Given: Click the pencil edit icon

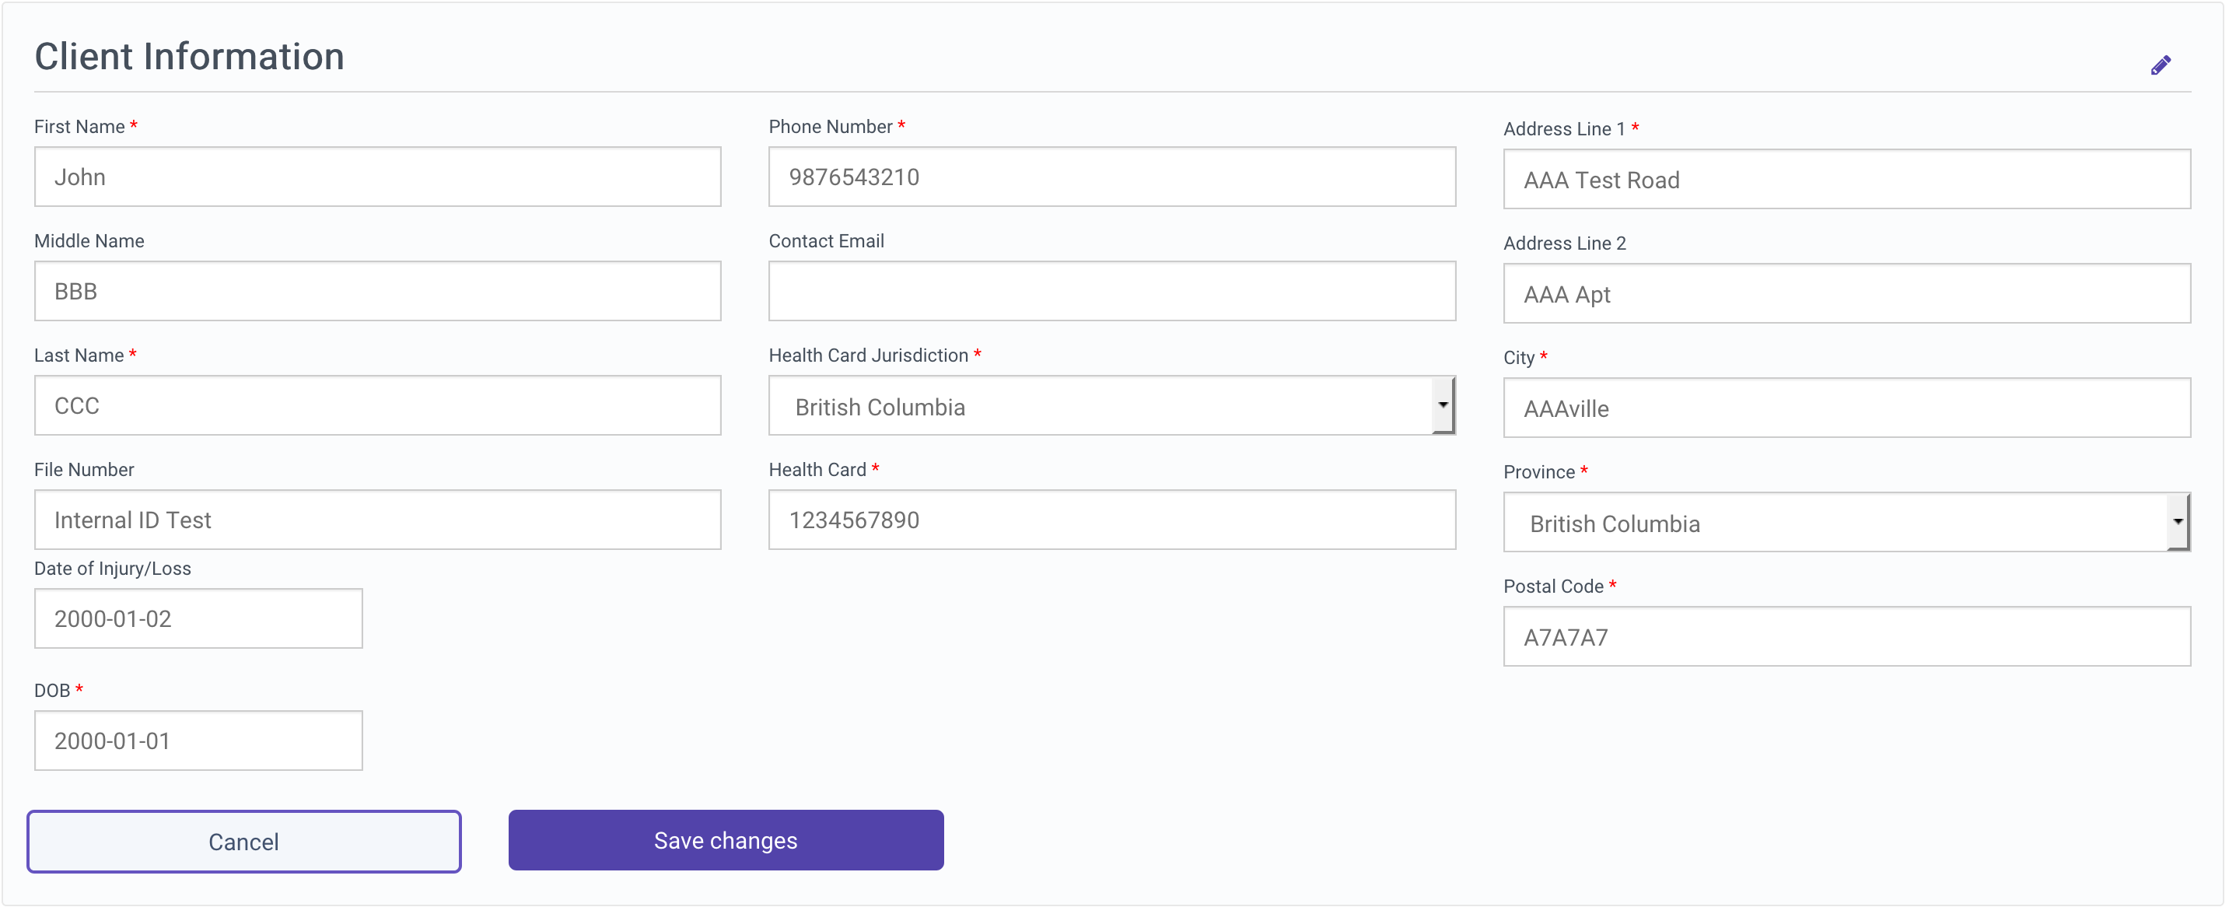Looking at the screenshot, I should pyautogui.click(x=2160, y=66).
